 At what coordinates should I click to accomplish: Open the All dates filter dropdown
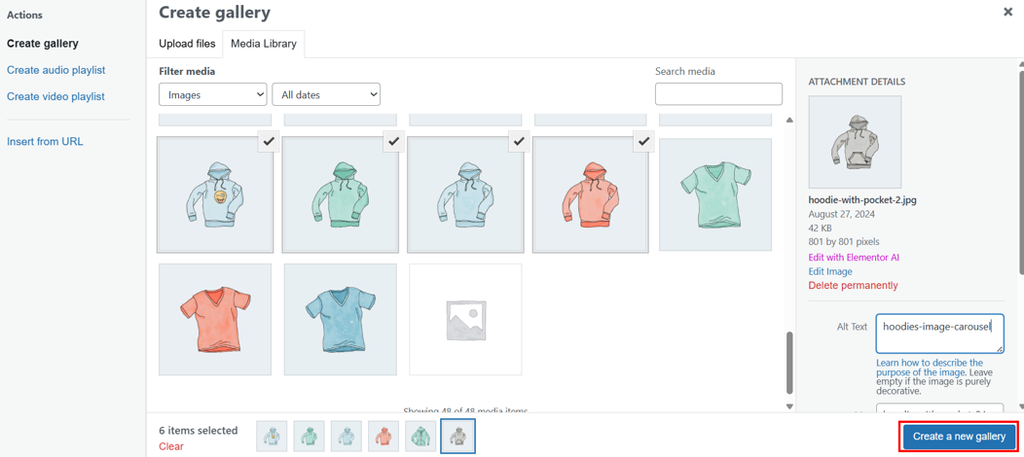pos(326,94)
